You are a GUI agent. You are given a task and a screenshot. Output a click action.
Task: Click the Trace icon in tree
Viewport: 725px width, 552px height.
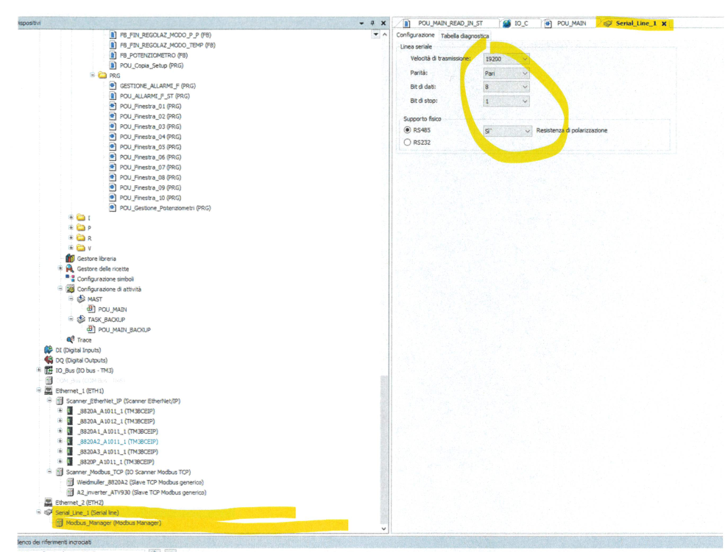tap(71, 340)
